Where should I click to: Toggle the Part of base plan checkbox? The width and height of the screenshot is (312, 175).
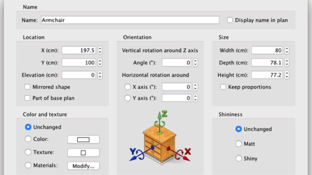[x=27, y=98]
